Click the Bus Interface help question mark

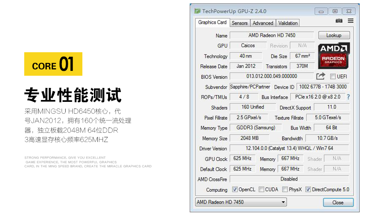pyautogui.click(x=348, y=97)
